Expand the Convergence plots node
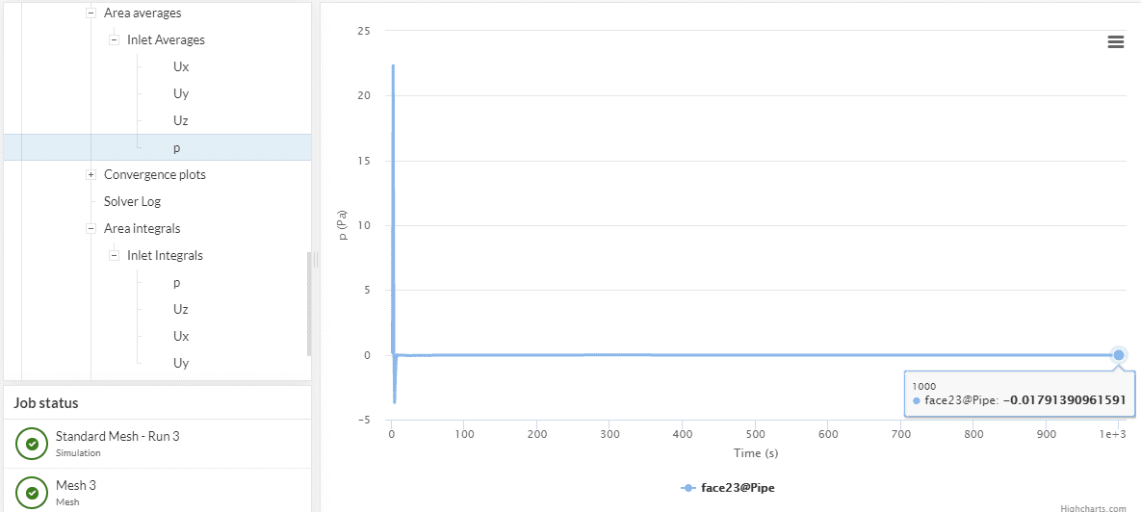1141x512 pixels. click(x=91, y=175)
